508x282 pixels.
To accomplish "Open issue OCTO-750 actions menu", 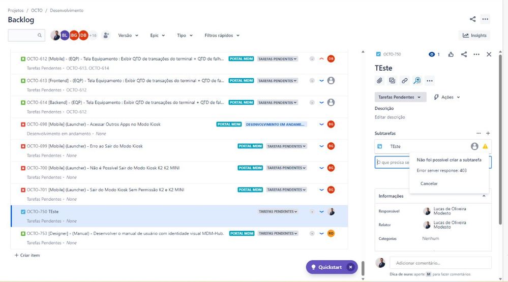I will tap(476, 54).
